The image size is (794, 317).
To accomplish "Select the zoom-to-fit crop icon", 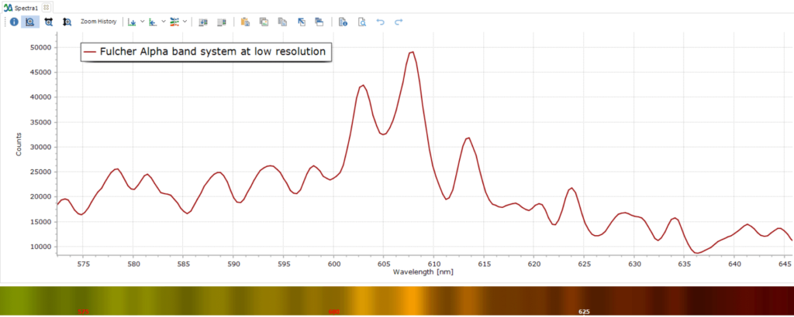I will 49,22.
